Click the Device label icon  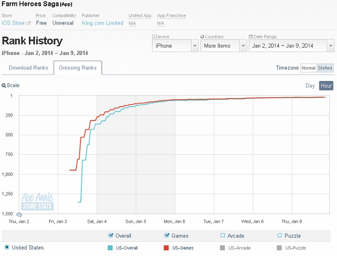tap(154, 37)
